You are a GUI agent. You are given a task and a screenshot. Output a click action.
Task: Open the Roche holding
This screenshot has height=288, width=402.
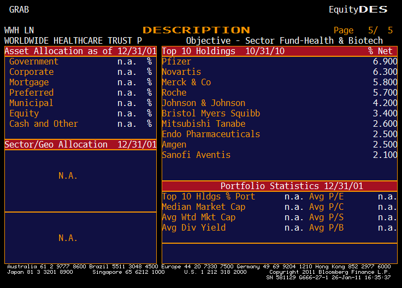(174, 92)
